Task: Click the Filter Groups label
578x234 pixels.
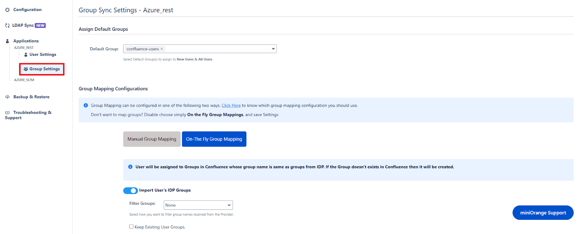Action: (x=142, y=204)
